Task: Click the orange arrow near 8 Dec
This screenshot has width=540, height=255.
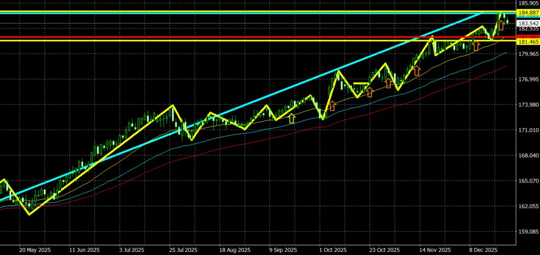Action: pyautogui.click(x=476, y=46)
